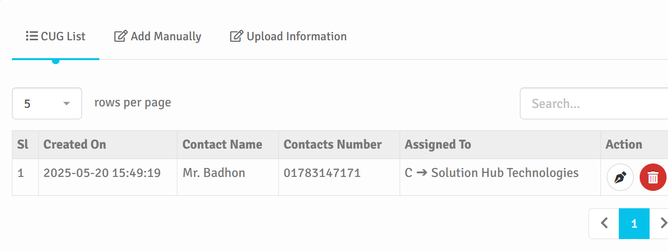Sort by the Created On column
Image resolution: width=668 pixels, height=251 pixels.
(x=75, y=145)
